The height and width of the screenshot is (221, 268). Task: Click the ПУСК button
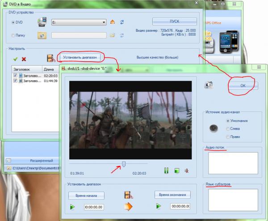coord(175,21)
